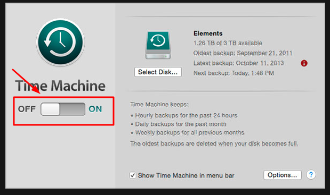The image size is (330, 195).
Task: Click the Hourly backups bullet line
Action: [x=184, y=115]
